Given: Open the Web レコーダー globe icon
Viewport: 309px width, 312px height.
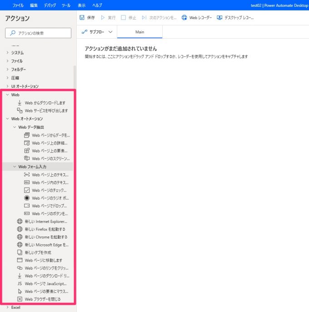Looking at the screenshot, I should (x=184, y=17).
